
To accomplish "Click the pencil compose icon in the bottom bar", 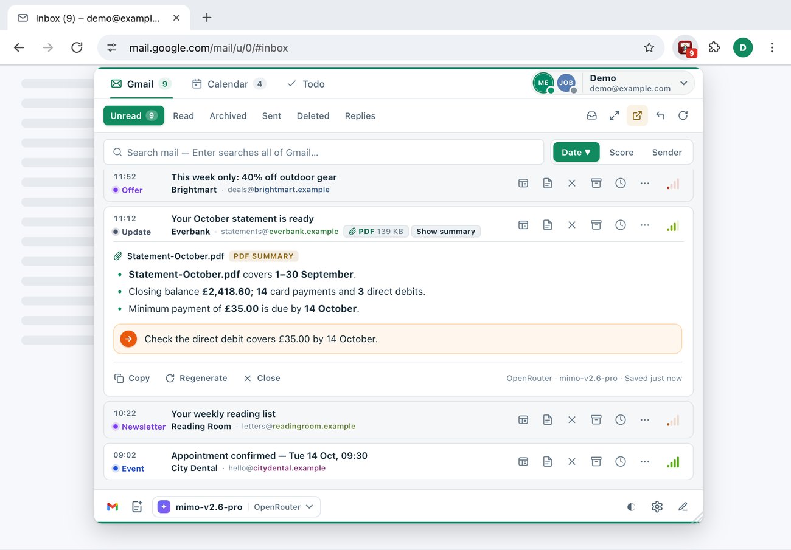I will click(x=683, y=507).
